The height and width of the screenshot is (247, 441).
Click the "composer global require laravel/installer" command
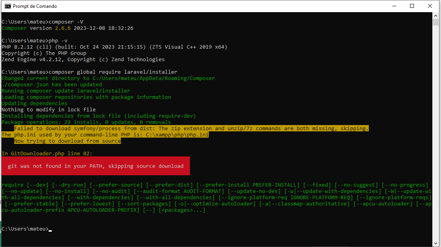pos(89,72)
